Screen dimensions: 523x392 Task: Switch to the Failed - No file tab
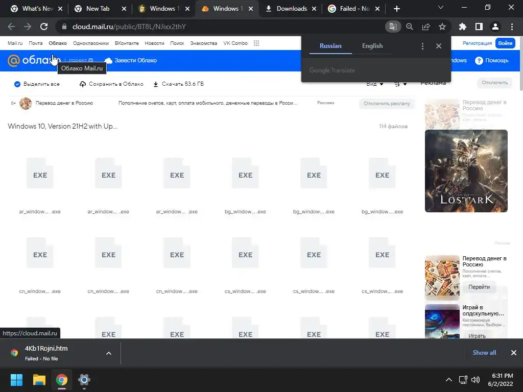[x=353, y=9]
